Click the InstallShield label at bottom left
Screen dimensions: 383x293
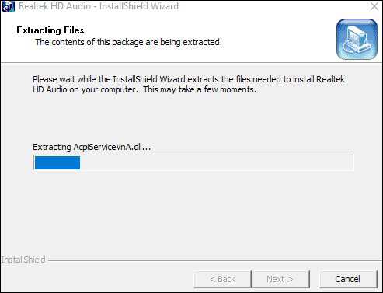(x=23, y=260)
